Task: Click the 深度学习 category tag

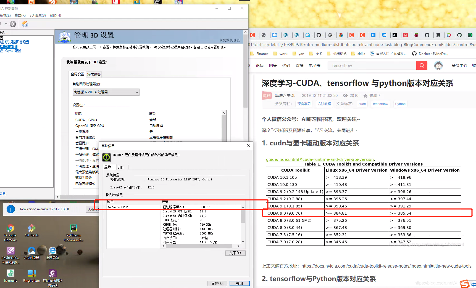Action: (304, 104)
